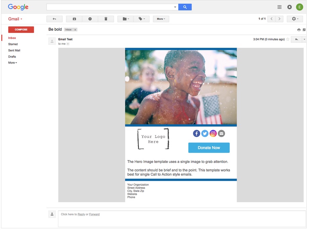Image resolution: width=309 pixels, height=231 pixels.
Task: Open the Move to folder dropdown
Action: (x=126, y=19)
